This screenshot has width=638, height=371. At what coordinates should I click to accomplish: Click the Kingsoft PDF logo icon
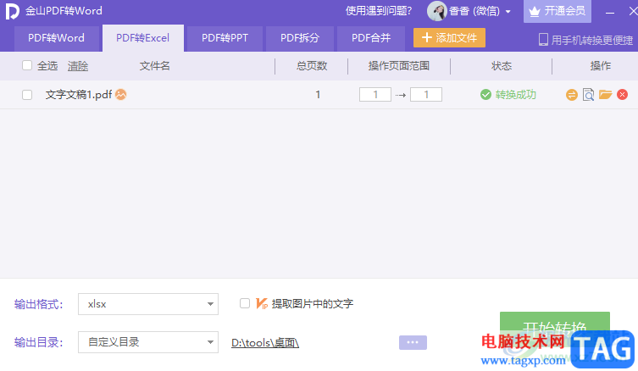(12, 11)
